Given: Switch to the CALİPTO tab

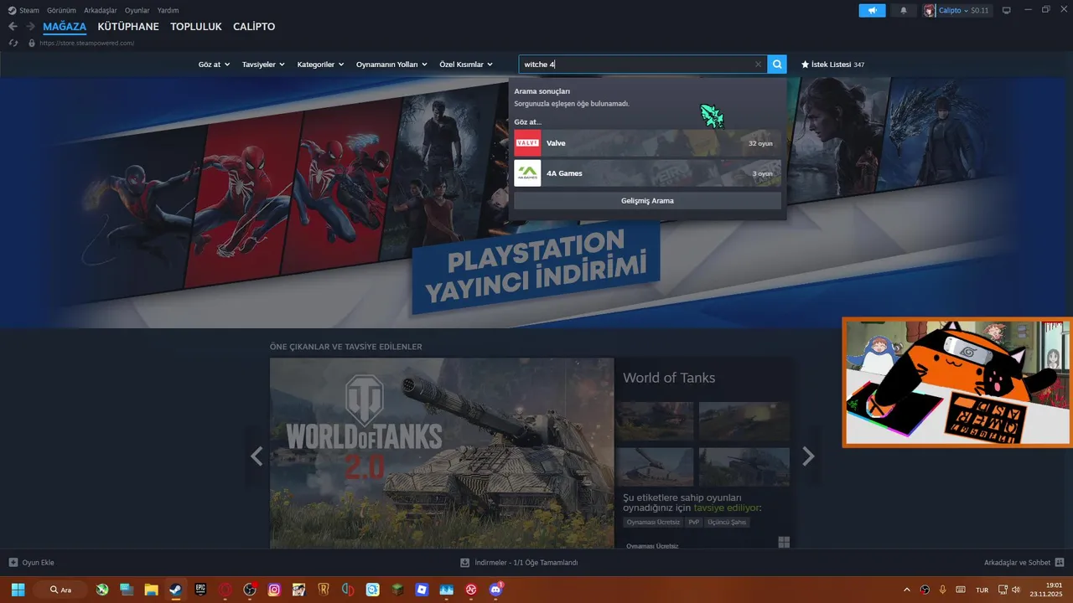Looking at the screenshot, I should (254, 27).
